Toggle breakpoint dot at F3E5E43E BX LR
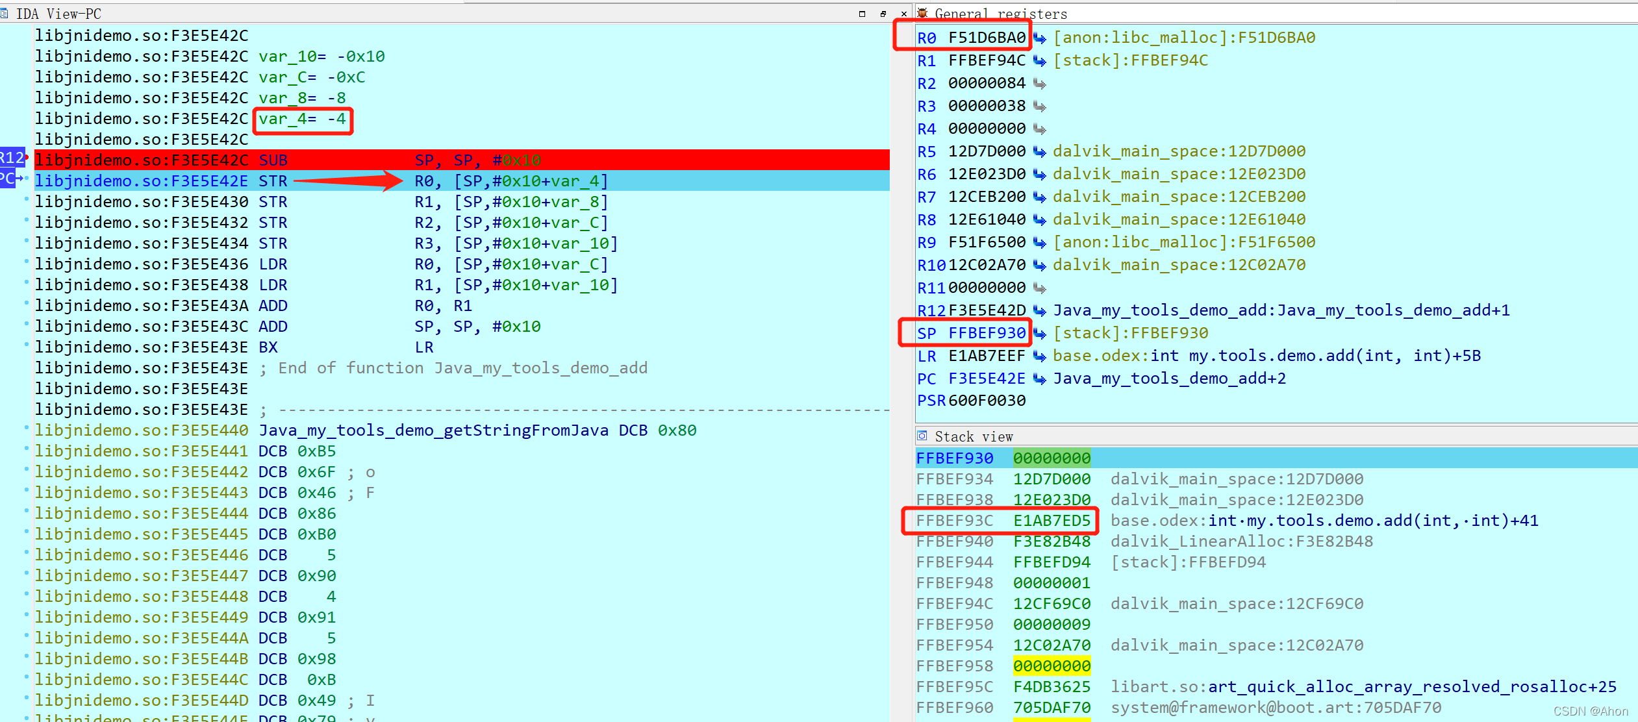The width and height of the screenshot is (1638, 722). click(27, 345)
